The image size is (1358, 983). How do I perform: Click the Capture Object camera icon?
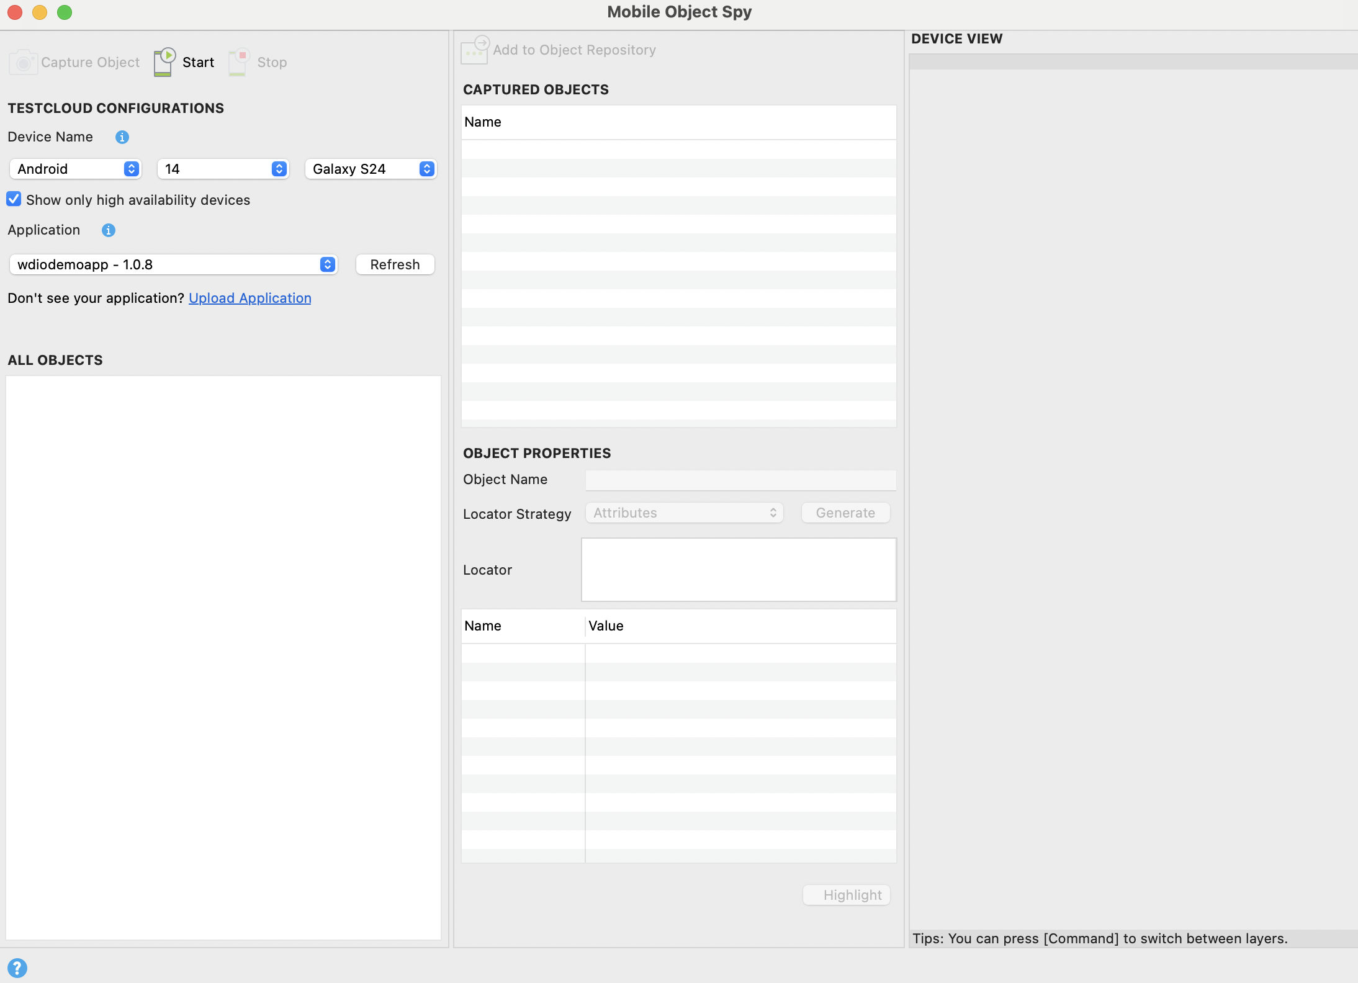point(23,63)
